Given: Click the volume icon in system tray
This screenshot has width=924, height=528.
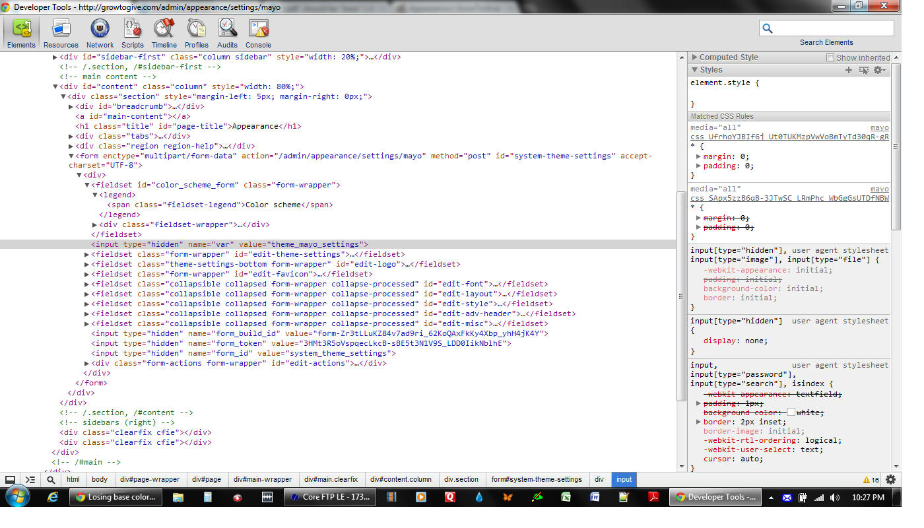Looking at the screenshot, I should click(836, 498).
